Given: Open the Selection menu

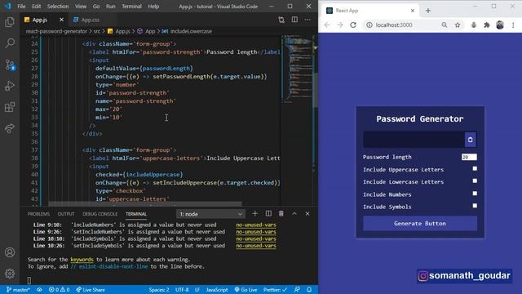Looking at the screenshot, I should point(58,7).
